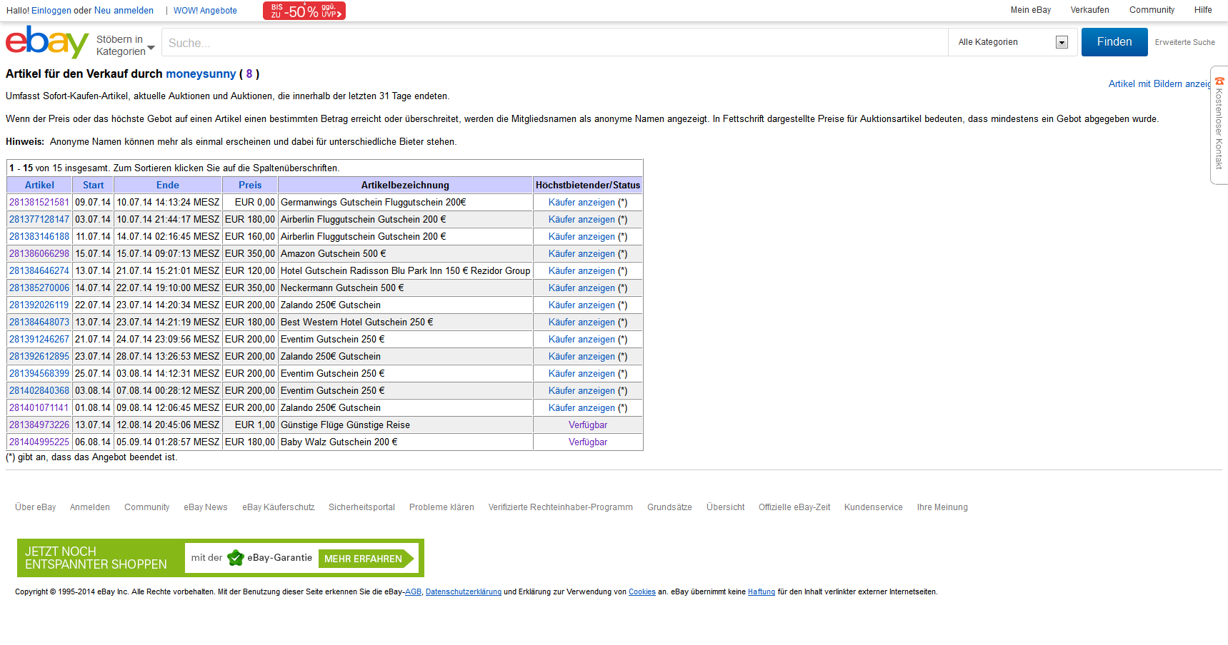Open item number 281385270006
The image size is (1228, 645).
pos(39,288)
